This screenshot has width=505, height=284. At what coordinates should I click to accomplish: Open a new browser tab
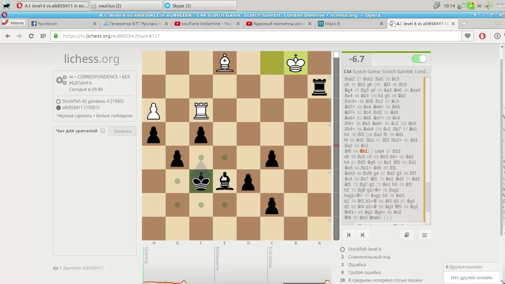[464, 24]
